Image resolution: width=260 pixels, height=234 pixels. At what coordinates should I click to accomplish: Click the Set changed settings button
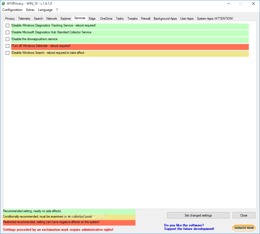(198, 215)
